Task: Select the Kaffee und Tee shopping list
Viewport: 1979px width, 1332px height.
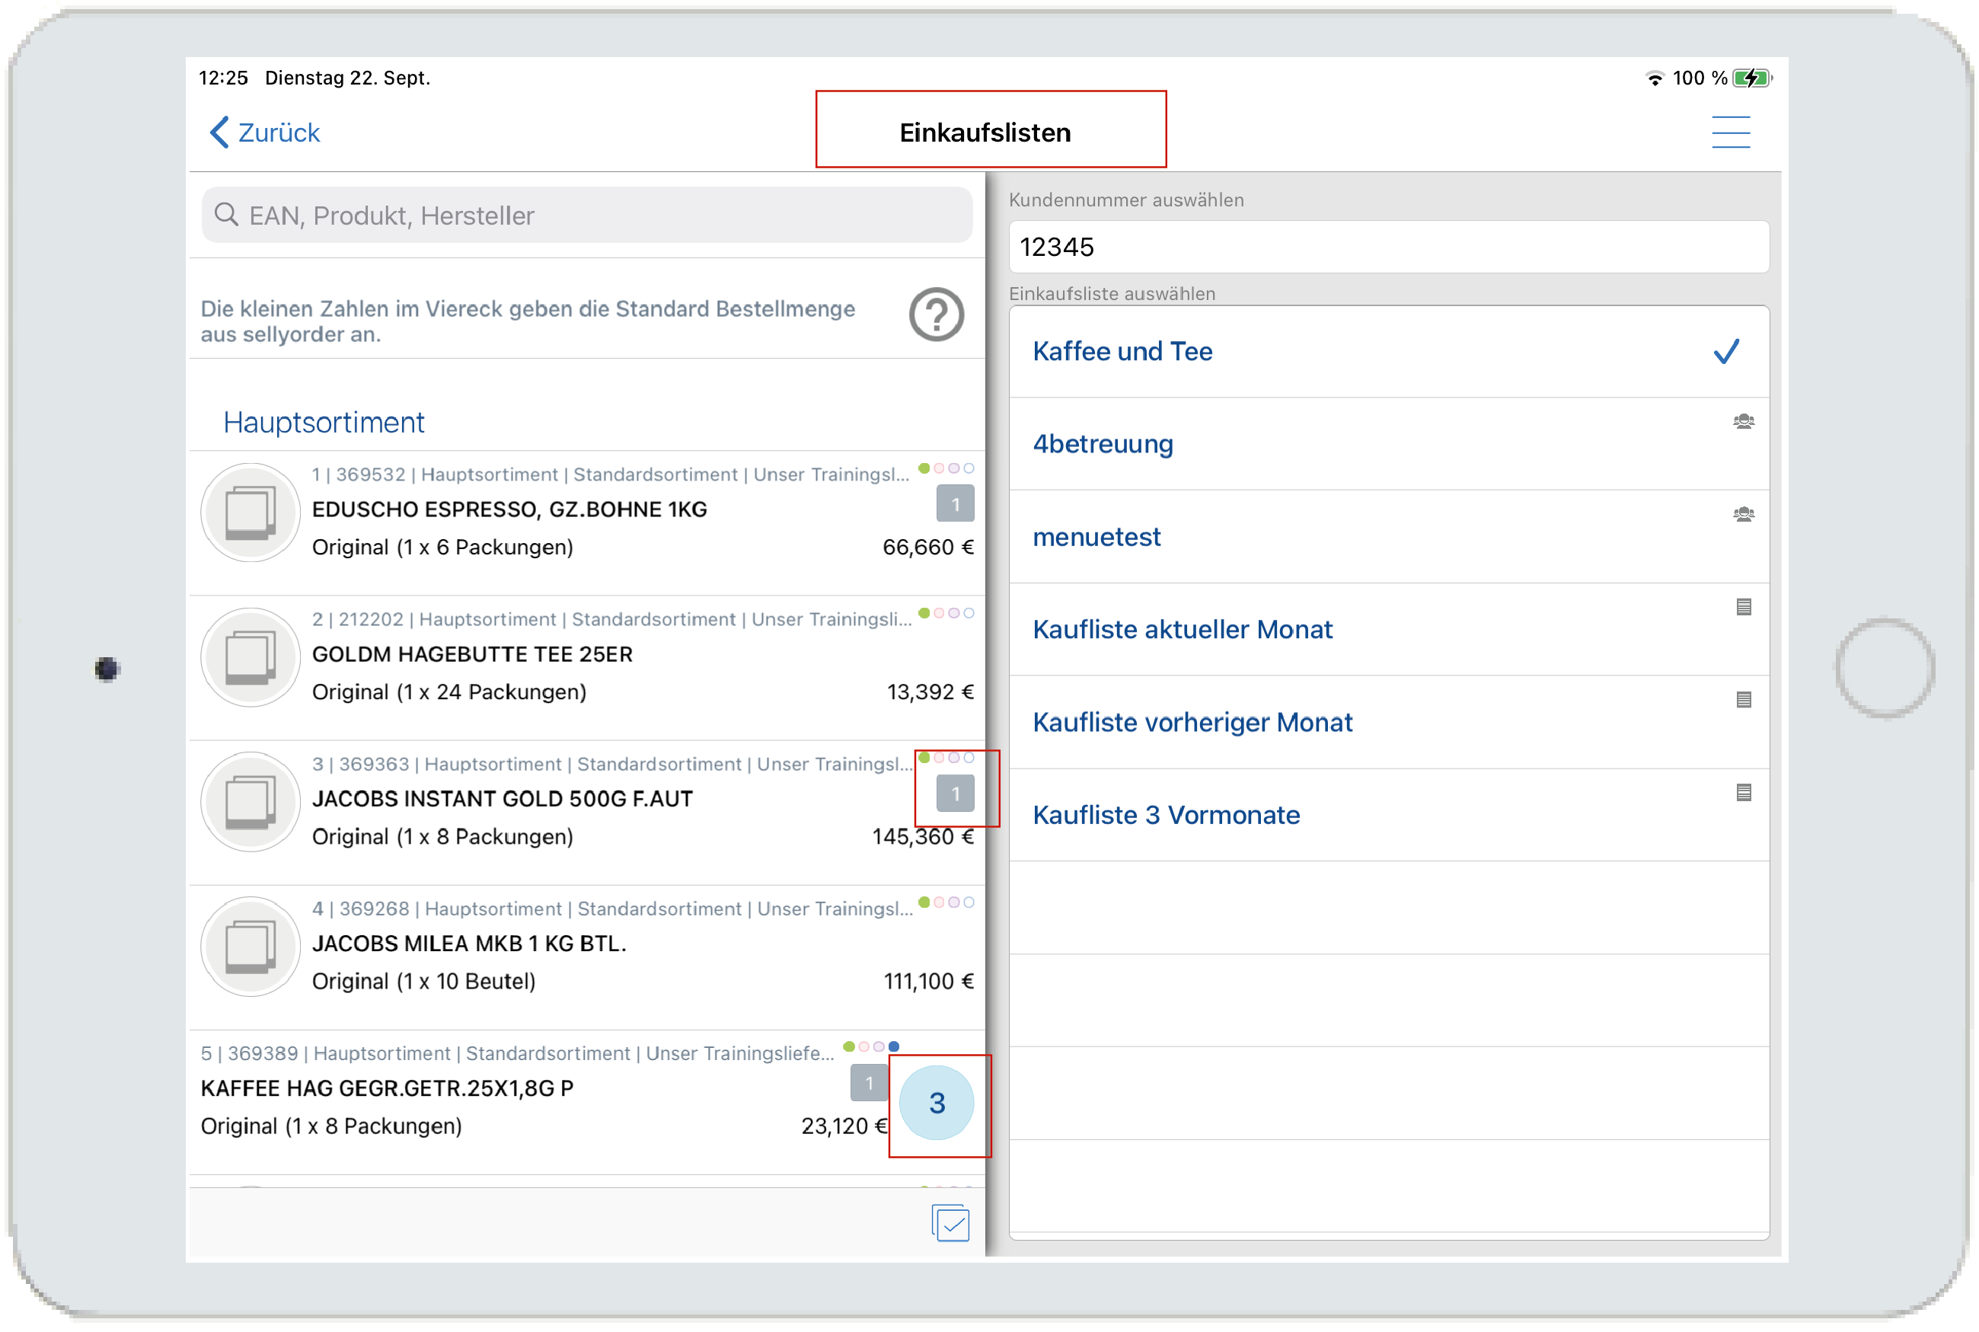Action: tap(1121, 352)
